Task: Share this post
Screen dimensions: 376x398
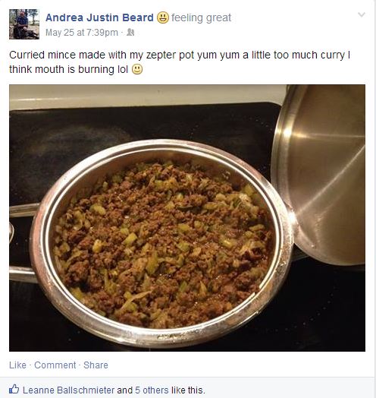Action: [x=96, y=365]
